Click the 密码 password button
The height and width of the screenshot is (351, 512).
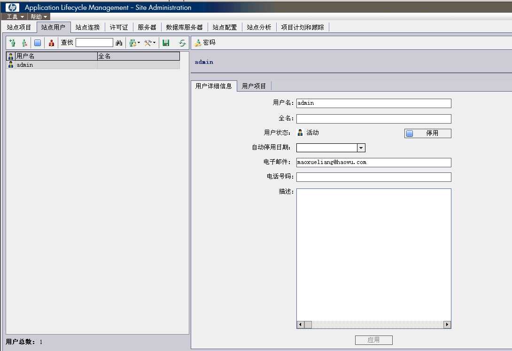pyautogui.click(x=205, y=42)
